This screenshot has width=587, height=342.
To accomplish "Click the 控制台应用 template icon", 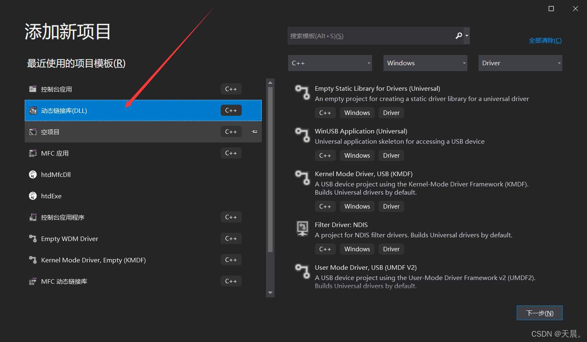I will tap(33, 89).
